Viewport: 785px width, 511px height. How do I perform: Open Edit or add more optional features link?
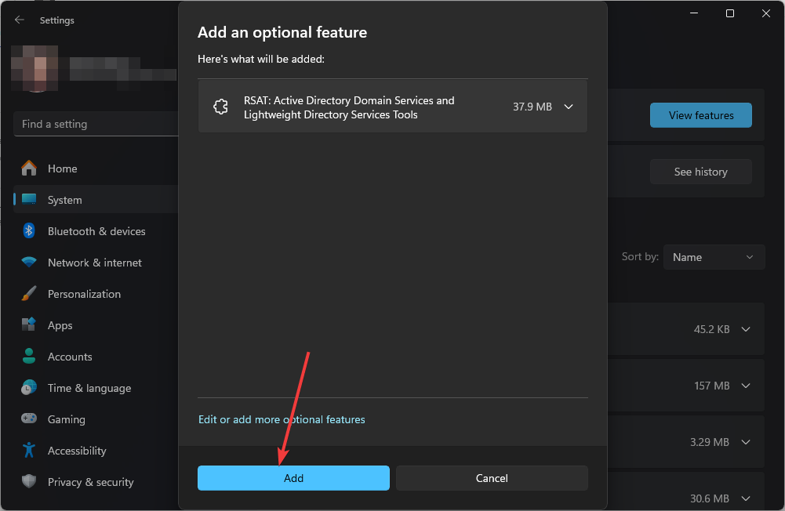coord(282,420)
